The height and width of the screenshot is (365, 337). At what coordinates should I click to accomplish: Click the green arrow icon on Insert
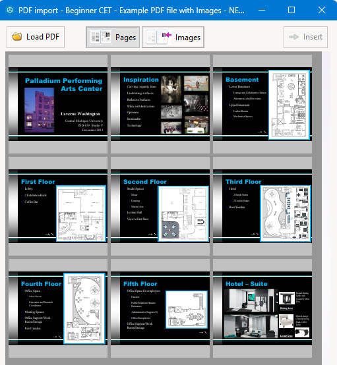coord(294,37)
